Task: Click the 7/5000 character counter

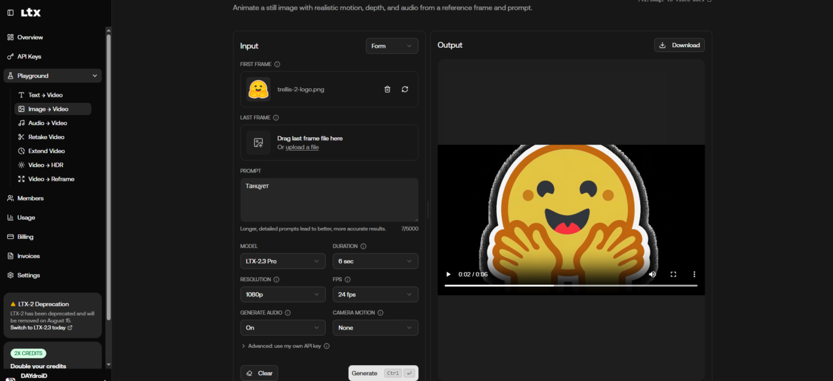Action: [x=410, y=228]
